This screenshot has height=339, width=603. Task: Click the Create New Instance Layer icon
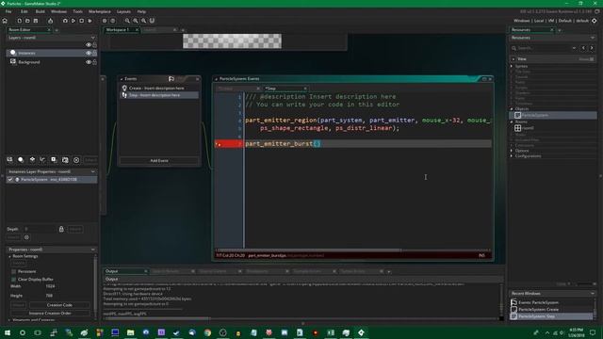pyautogui.click(x=21, y=160)
